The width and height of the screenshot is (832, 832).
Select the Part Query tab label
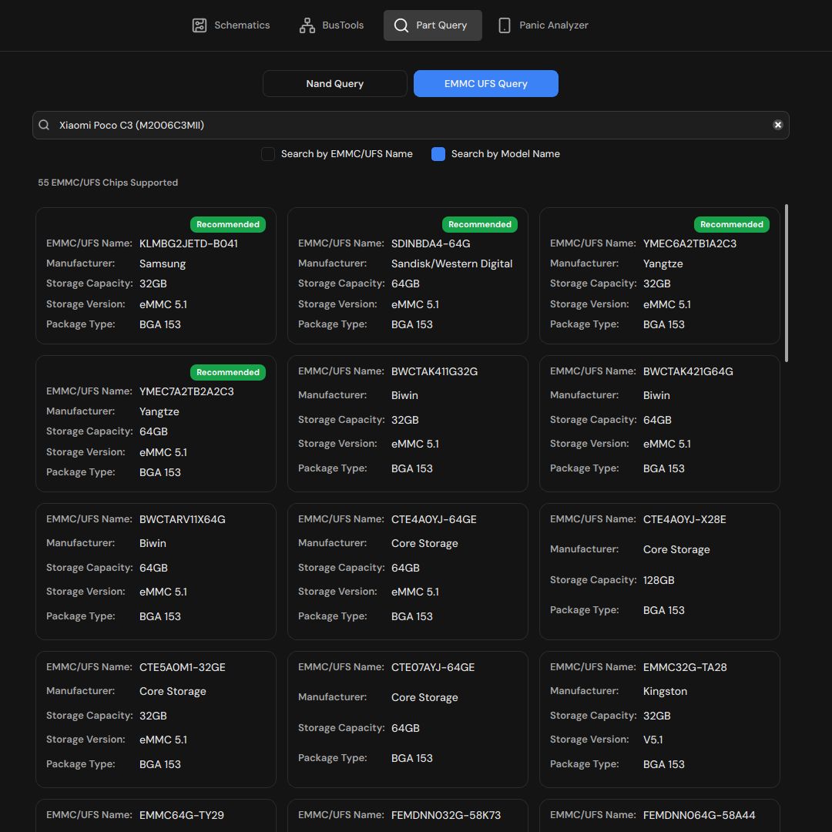pyautogui.click(x=441, y=25)
